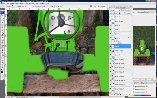Switch to the Histogram tab
Image resolution: width=157 pixels, height=98 pixels.
pos(141,12)
